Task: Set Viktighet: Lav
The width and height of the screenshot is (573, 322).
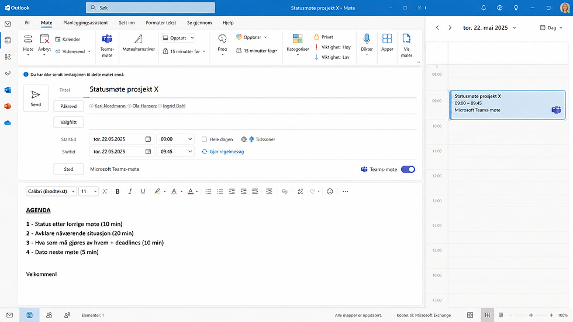Action: click(x=332, y=57)
